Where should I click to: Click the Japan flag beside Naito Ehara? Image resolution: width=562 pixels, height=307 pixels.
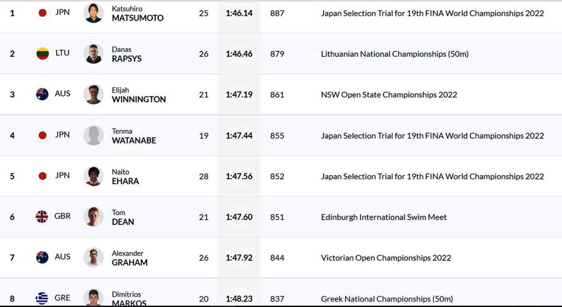point(43,176)
